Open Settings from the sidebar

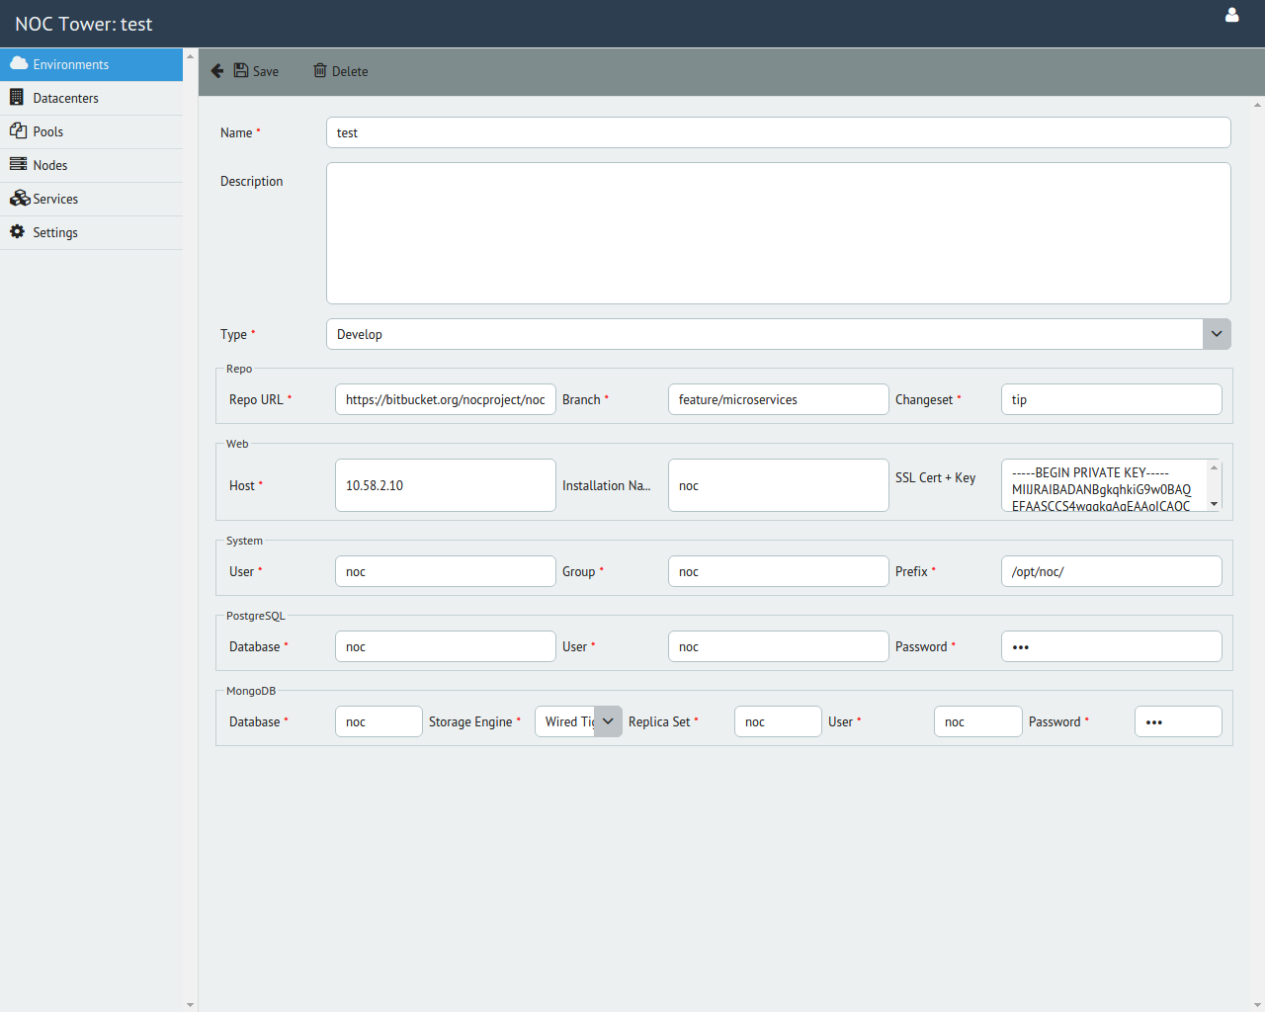pyautogui.click(x=91, y=232)
